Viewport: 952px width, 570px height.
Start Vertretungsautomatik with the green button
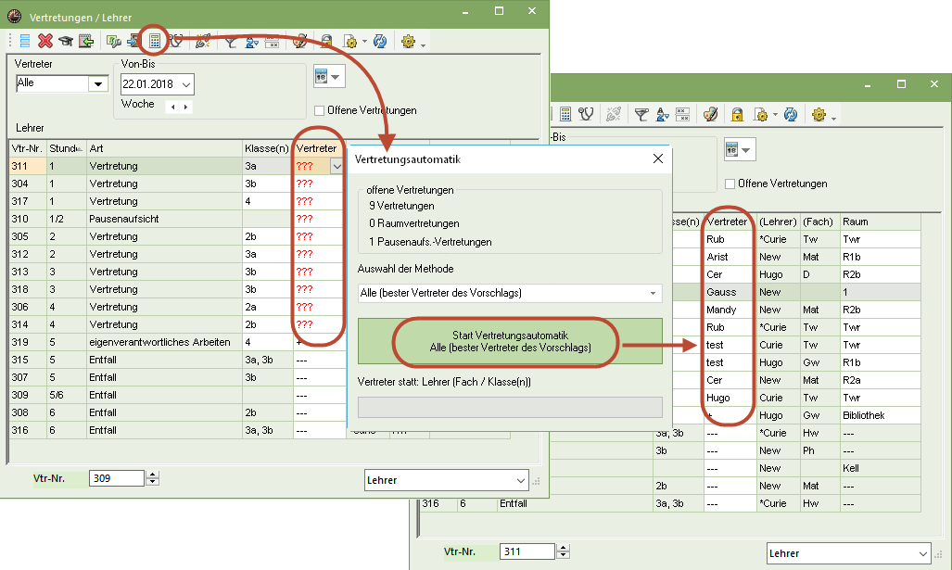pos(510,341)
